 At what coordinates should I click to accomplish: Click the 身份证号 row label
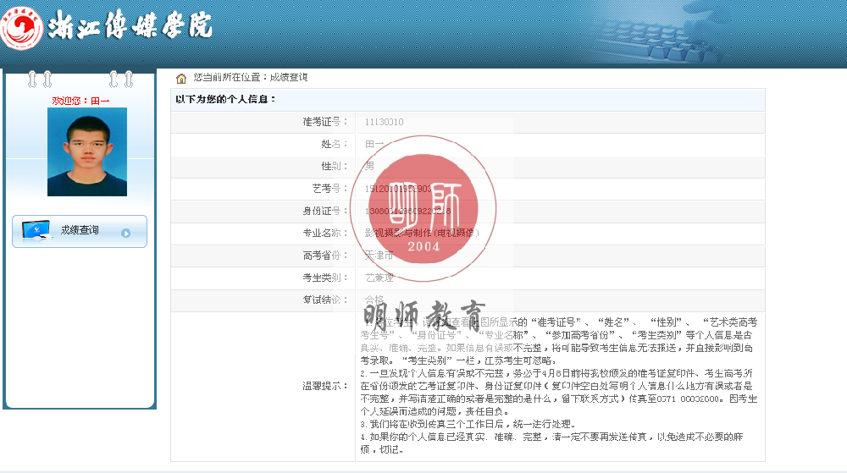324,211
